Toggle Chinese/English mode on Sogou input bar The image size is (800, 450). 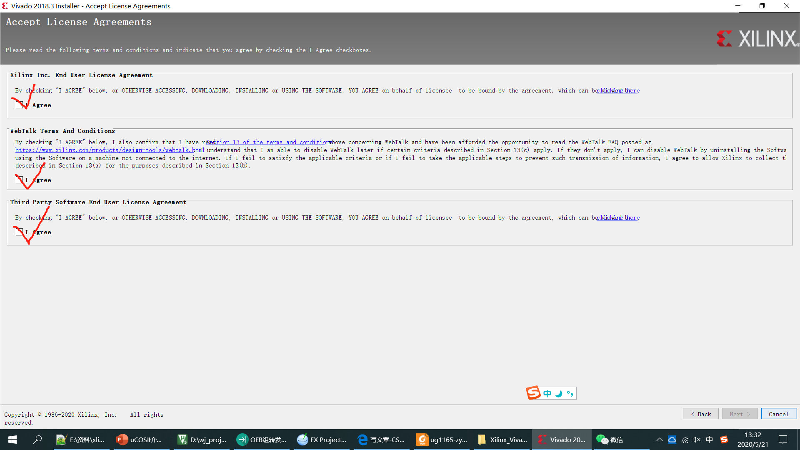[x=548, y=393]
